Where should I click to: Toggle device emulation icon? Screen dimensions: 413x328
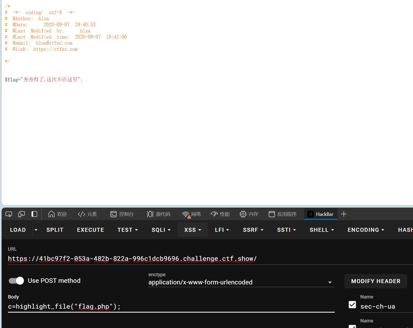pyautogui.click(x=22, y=214)
